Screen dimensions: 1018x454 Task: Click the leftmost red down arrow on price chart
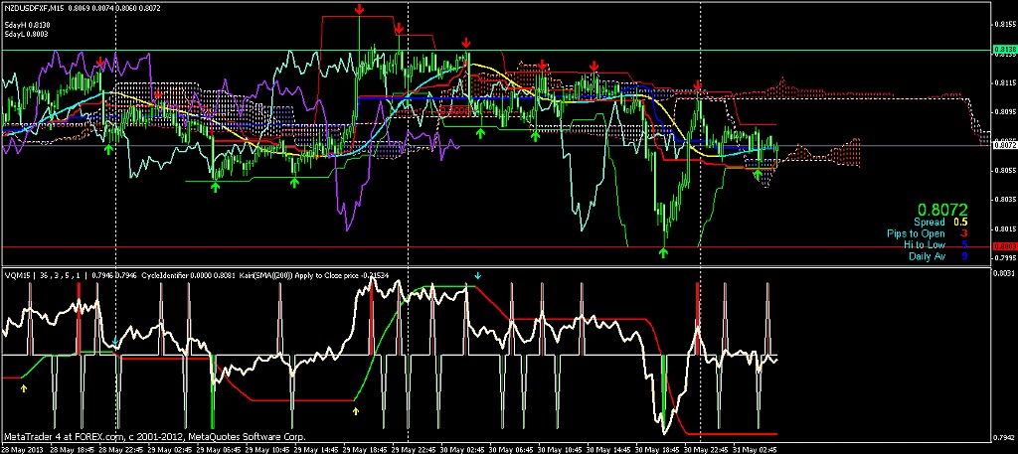tap(99, 63)
